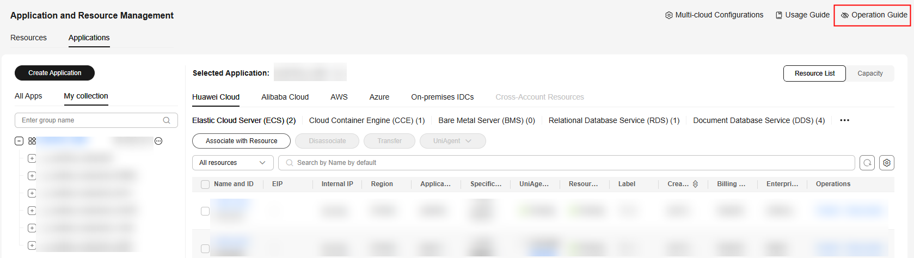This screenshot has height=258, width=914.
Task: Click the Search by Name input field
Action: pos(566,163)
